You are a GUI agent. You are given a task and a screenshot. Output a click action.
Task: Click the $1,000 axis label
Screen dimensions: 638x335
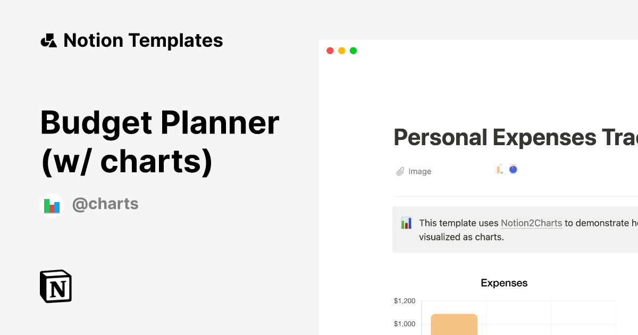pyautogui.click(x=405, y=323)
